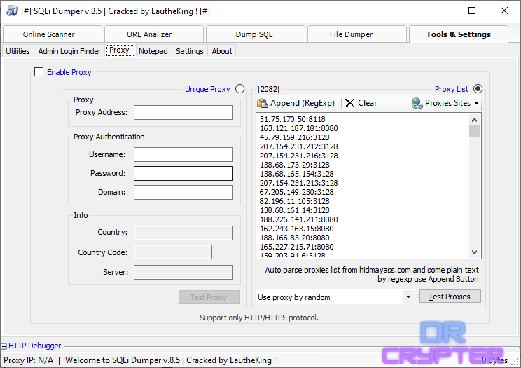The height and width of the screenshot is (368, 521).
Task: Click the Append (RegExp) clipboard icon
Action: click(x=263, y=103)
